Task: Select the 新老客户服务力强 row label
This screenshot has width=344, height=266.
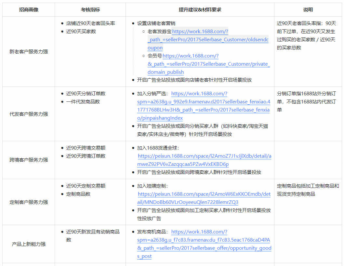Action: coord(29,52)
